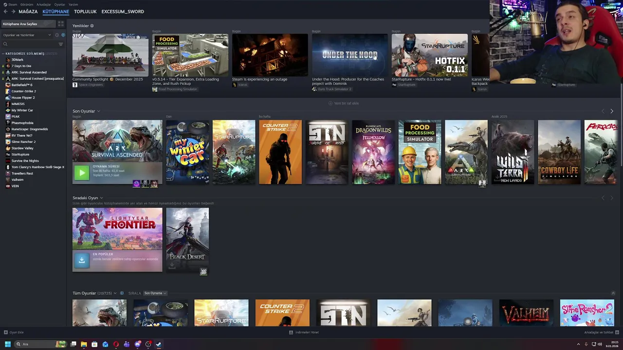Expand the Son Oyunlar shelf dropdown
Viewport: 623px width, 350px height.
(98, 111)
